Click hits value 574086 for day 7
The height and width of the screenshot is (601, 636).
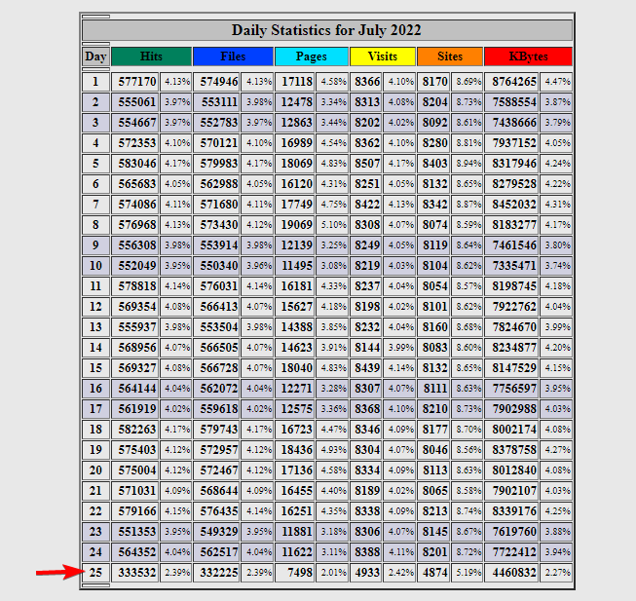point(135,204)
